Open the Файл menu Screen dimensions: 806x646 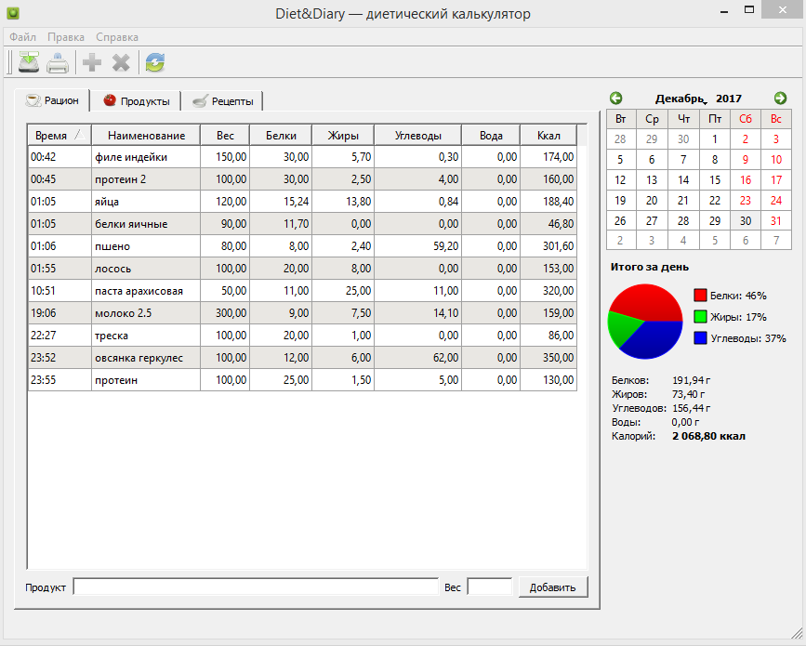[x=23, y=37]
